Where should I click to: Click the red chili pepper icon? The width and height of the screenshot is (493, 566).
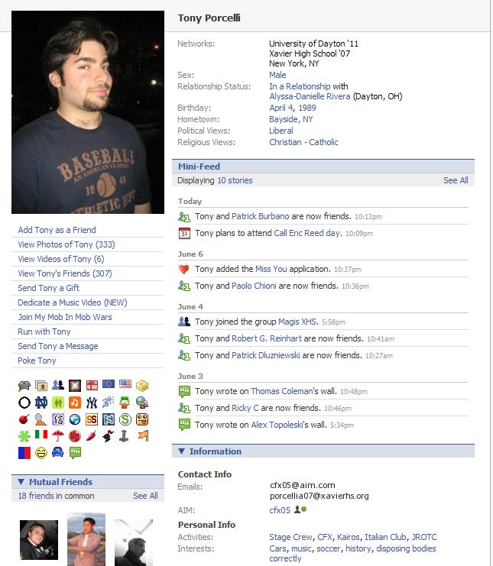[x=92, y=435]
